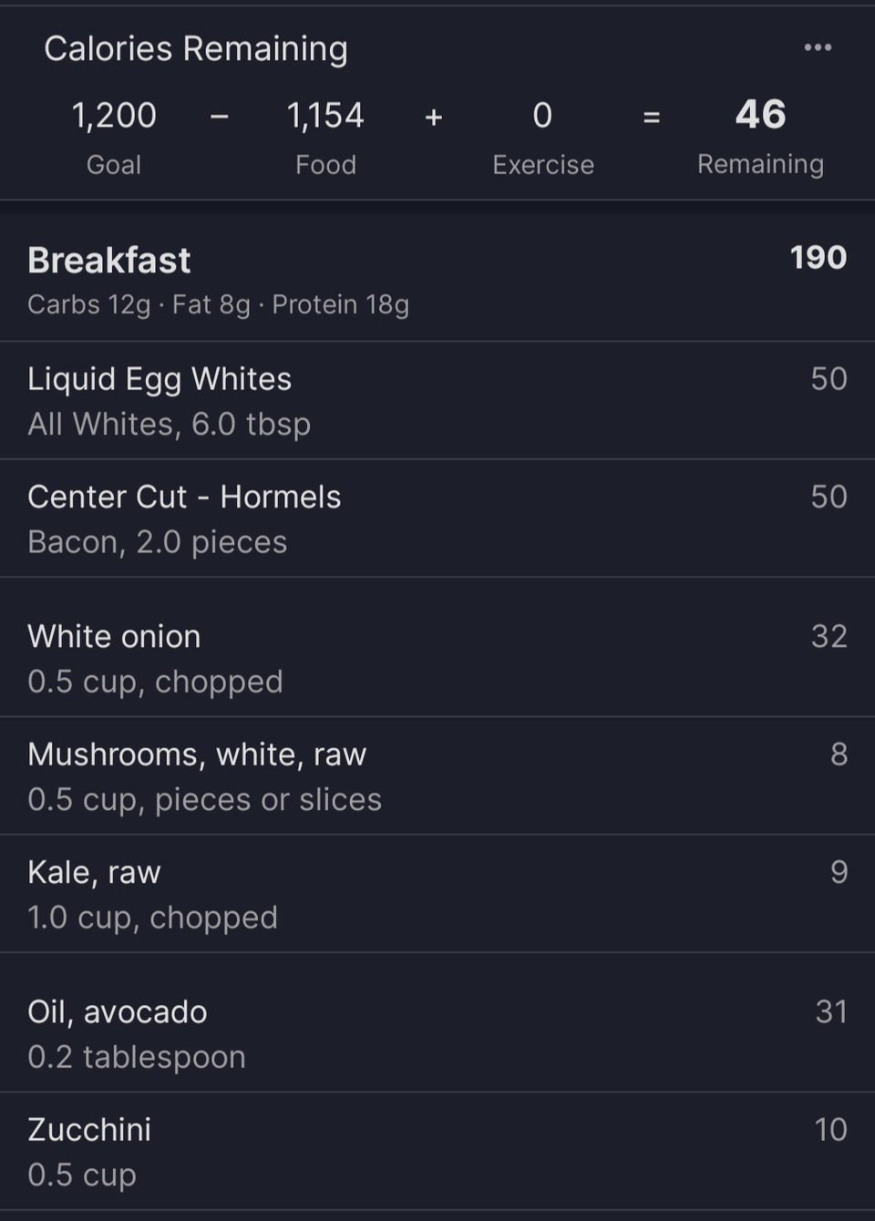This screenshot has height=1221, width=875.
Task: Open the Breakfast meal header
Action: pos(437,278)
